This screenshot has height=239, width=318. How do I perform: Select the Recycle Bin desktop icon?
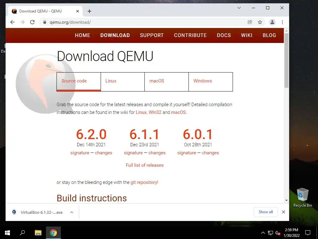click(302, 198)
